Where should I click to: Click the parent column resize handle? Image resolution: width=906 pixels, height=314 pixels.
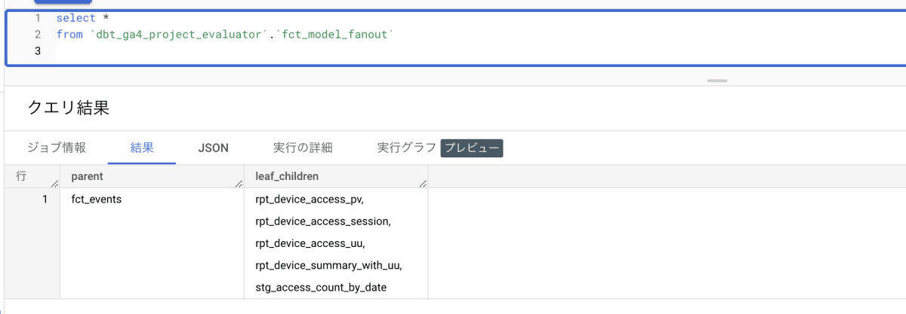(239, 183)
